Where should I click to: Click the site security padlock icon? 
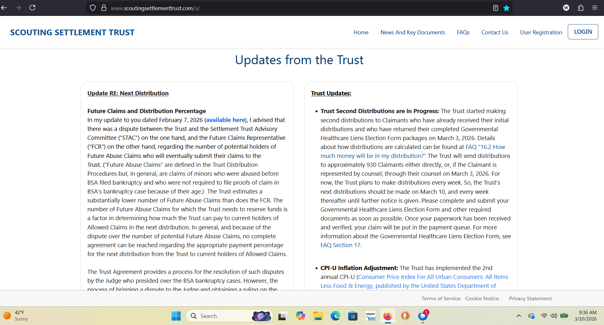[x=104, y=8]
